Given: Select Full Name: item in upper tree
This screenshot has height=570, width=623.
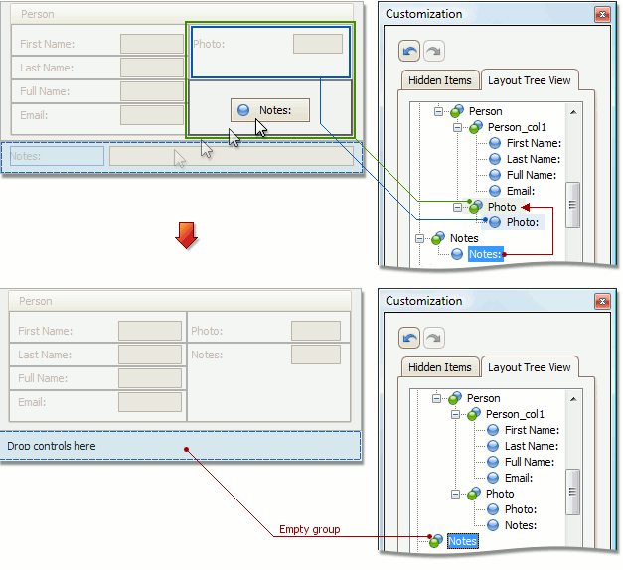Looking at the screenshot, I should [532, 175].
